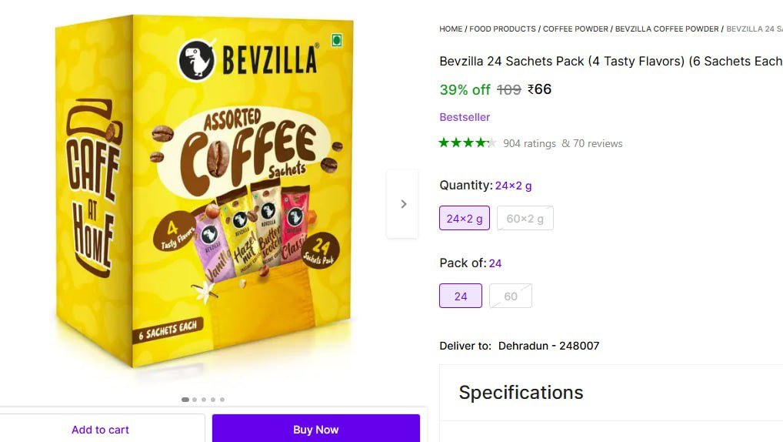Open 904 ratings link
This screenshot has height=442, width=783.
(529, 143)
